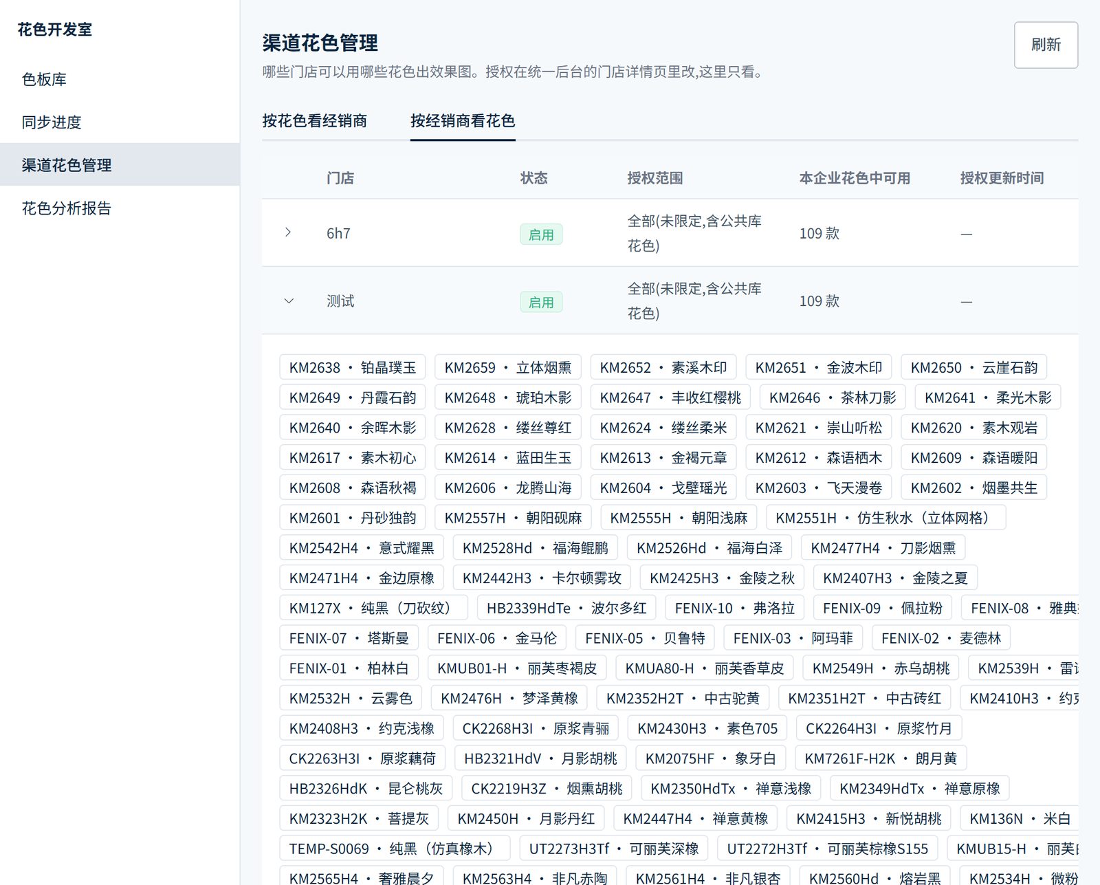Click the KM2603 · 飞天漫卷 tag
The height and width of the screenshot is (885, 1100).
819,488
